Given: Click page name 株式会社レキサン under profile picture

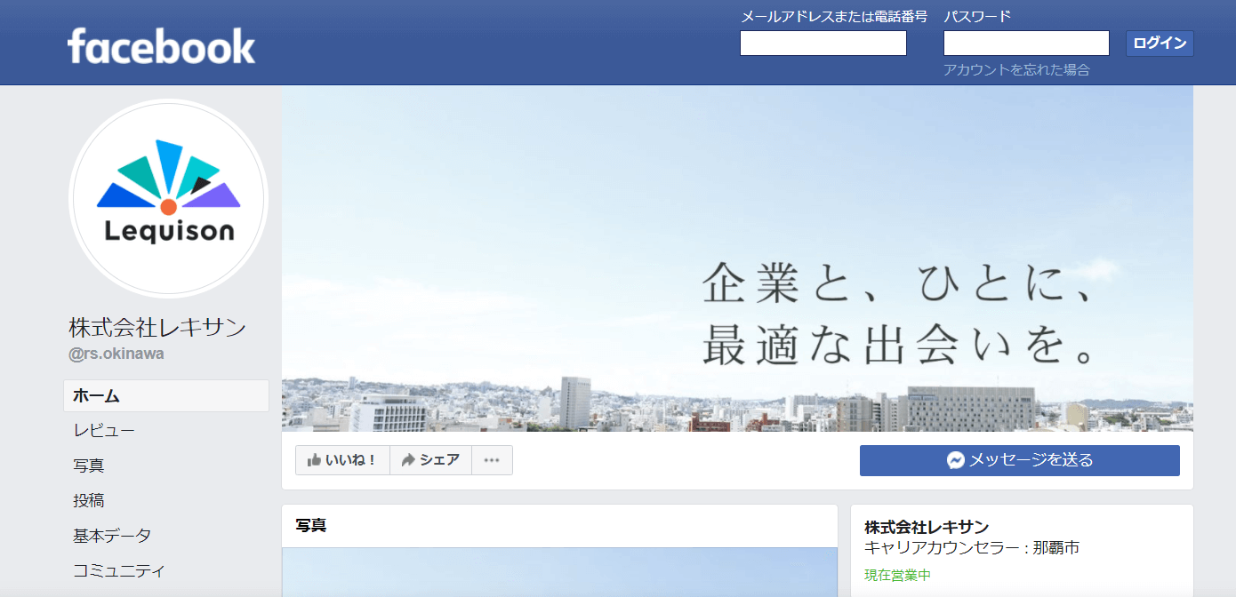Looking at the screenshot, I should click(157, 328).
